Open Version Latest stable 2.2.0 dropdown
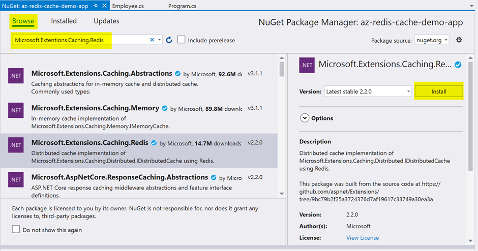Image resolution: width=478 pixels, height=251 pixels. pyautogui.click(x=368, y=91)
